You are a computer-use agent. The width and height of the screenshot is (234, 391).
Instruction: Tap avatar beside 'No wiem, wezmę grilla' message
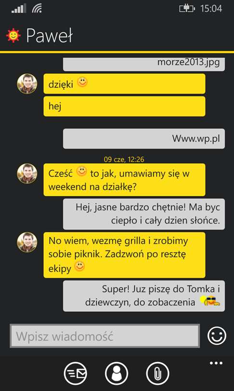tap(27, 242)
